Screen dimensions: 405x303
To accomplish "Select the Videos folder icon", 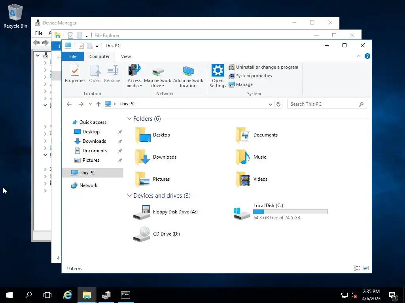I will click(x=243, y=180).
